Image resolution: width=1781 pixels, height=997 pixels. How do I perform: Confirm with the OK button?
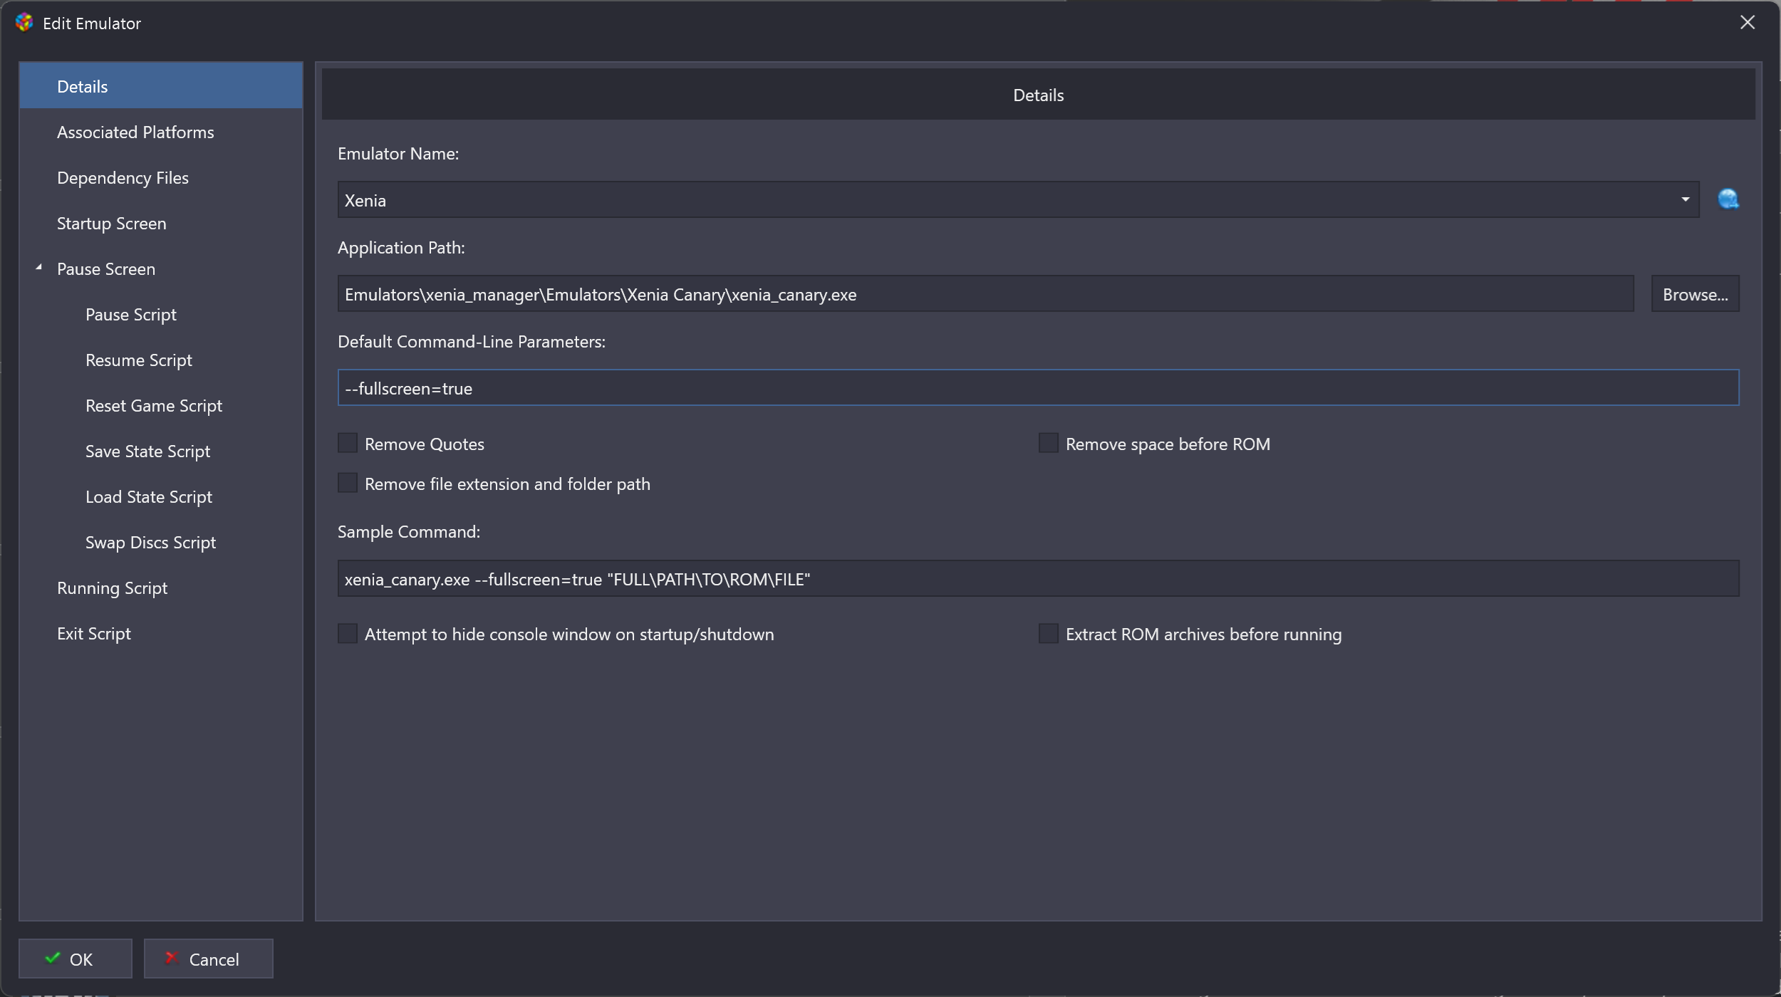coord(76,959)
